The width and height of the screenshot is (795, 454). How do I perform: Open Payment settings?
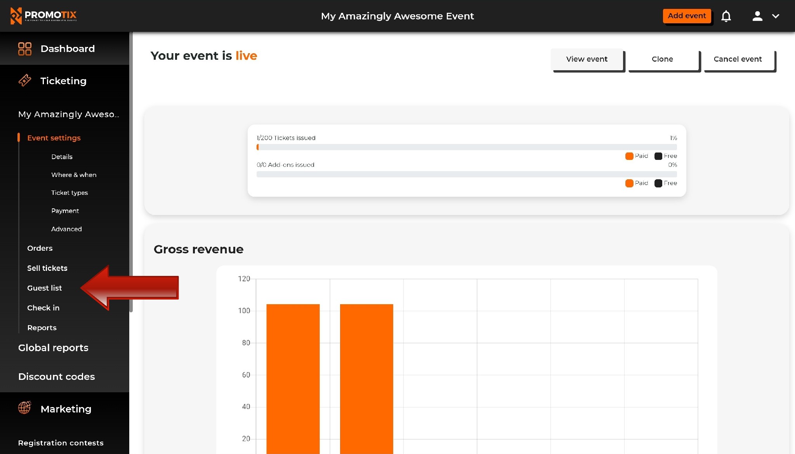[65, 211]
